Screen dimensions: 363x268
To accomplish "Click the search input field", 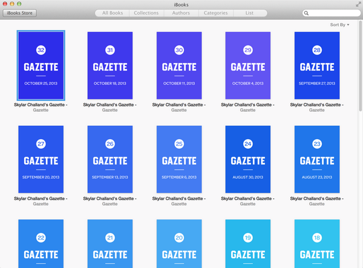I will (332, 13).
